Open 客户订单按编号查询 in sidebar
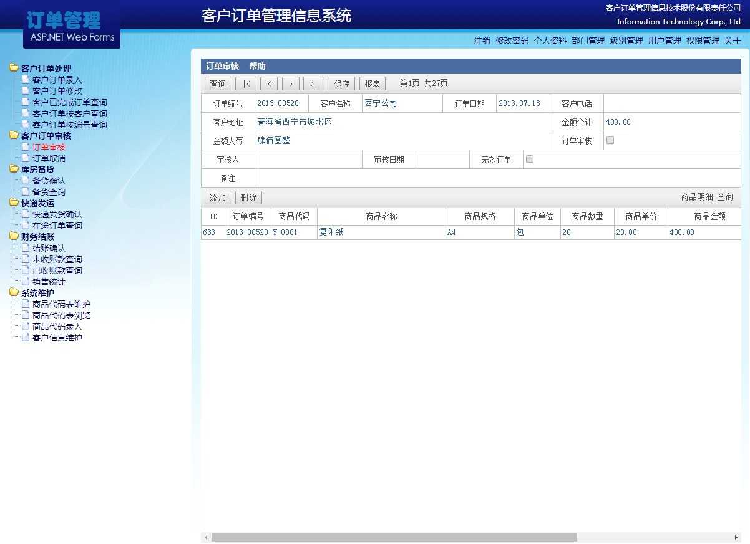Viewport: 750px width, 544px height. [70, 125]
